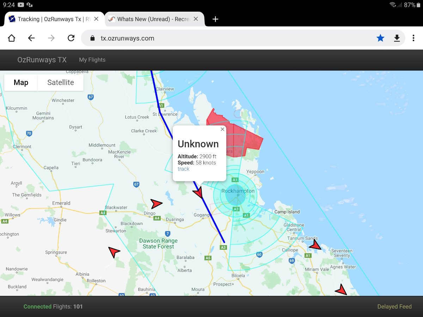423x317 pixels.
Task: Click the Yeppoon town label
Action: pyautogui.click(x=255, y=172)
